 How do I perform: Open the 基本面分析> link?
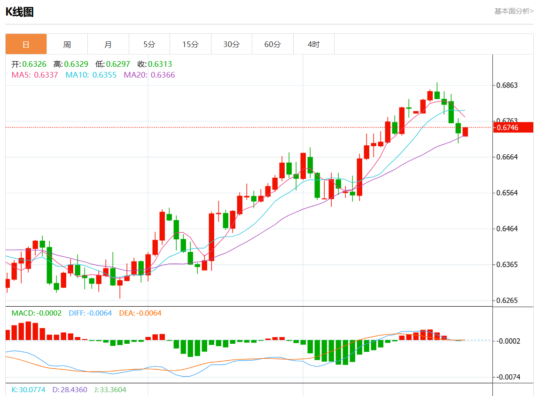point(514,11)
